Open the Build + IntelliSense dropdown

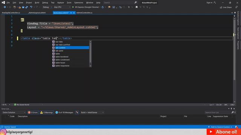click(x=92, y=112)
